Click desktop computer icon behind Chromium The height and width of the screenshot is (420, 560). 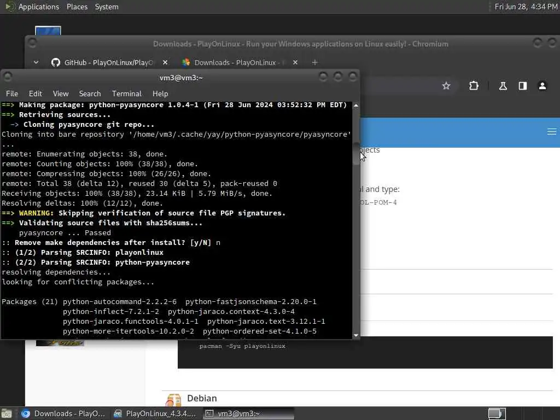point(48,31)
